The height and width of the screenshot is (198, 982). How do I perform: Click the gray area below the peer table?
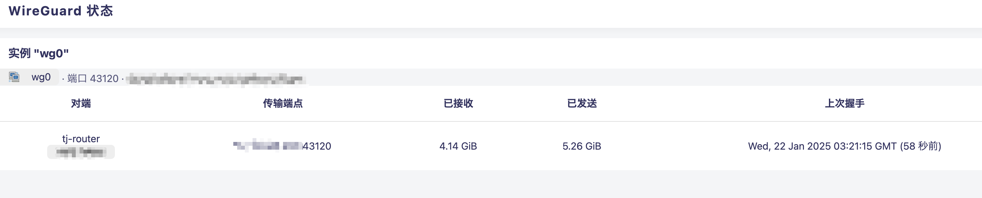coord(491,184)
